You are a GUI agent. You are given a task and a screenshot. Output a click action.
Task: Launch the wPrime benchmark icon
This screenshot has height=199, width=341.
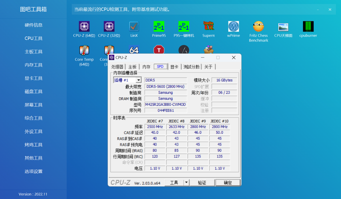click(234, 27)
